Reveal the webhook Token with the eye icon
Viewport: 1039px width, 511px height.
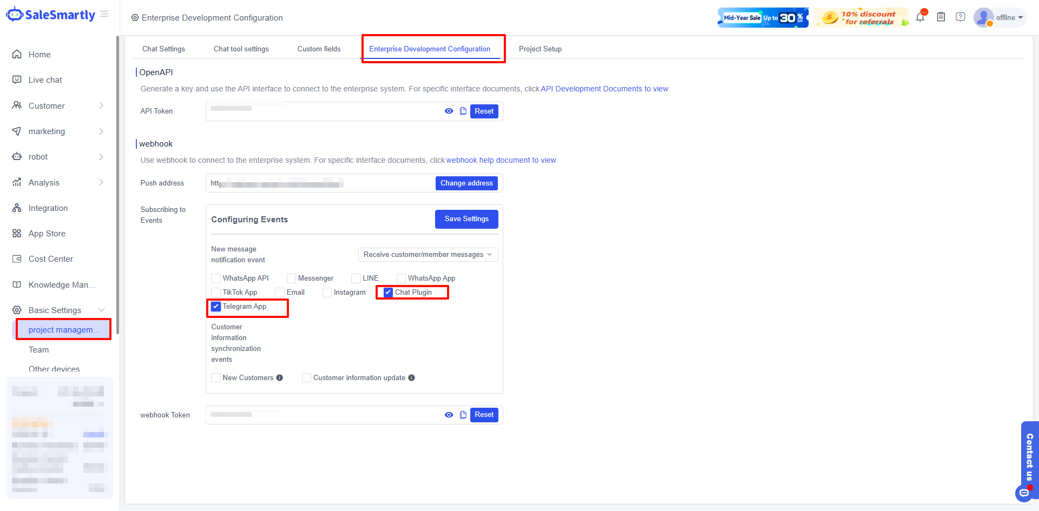click(x=449, y=415)
